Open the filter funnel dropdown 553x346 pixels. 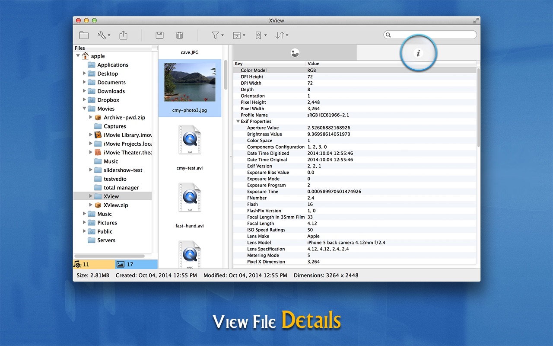(x=217, y=35)
